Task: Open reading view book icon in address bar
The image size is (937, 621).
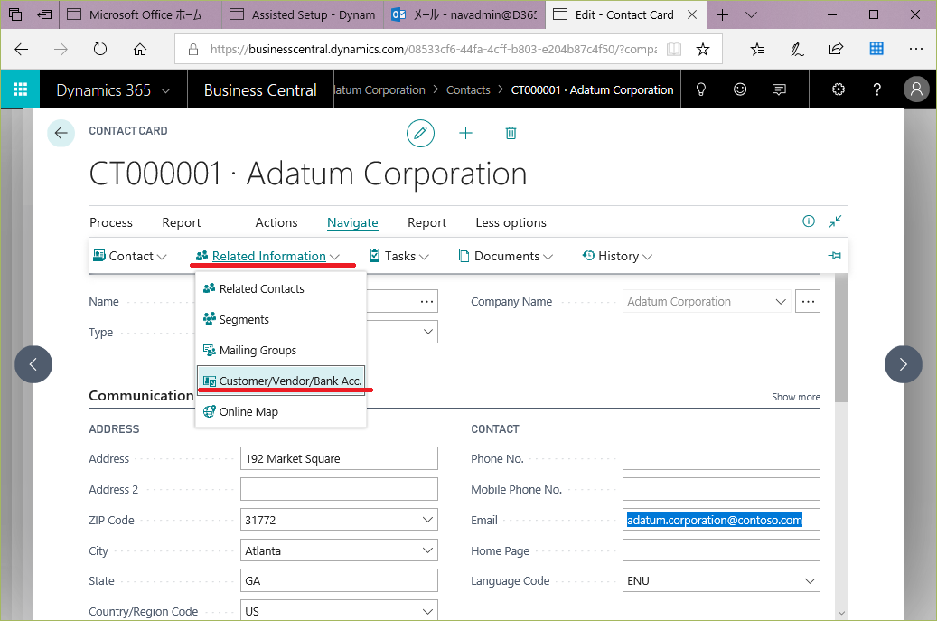Action: tap(674, 49)
